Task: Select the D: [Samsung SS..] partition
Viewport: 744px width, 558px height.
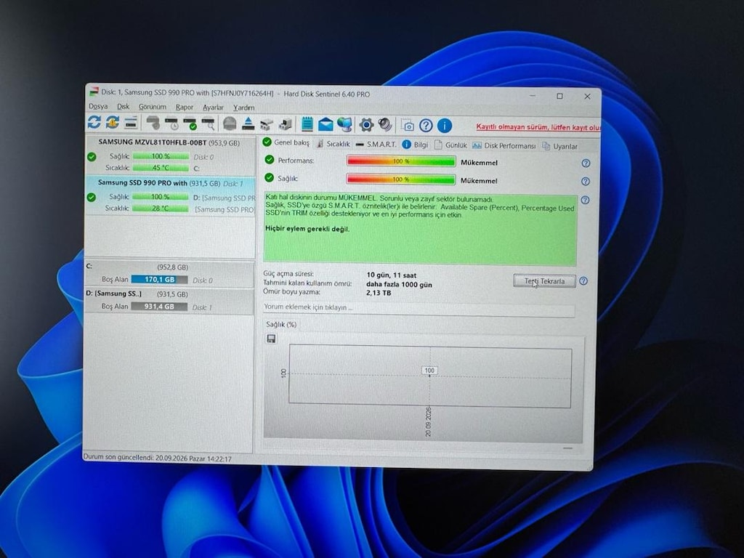Action: (x=169, y=301)
